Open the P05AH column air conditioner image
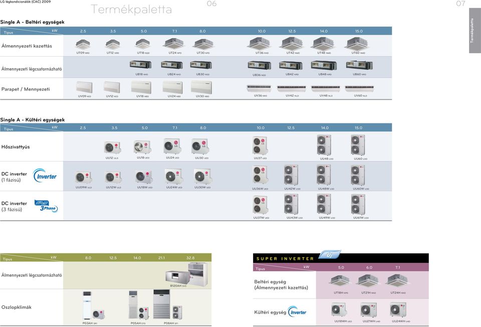481x327 pixels. [x=139, y=305]
